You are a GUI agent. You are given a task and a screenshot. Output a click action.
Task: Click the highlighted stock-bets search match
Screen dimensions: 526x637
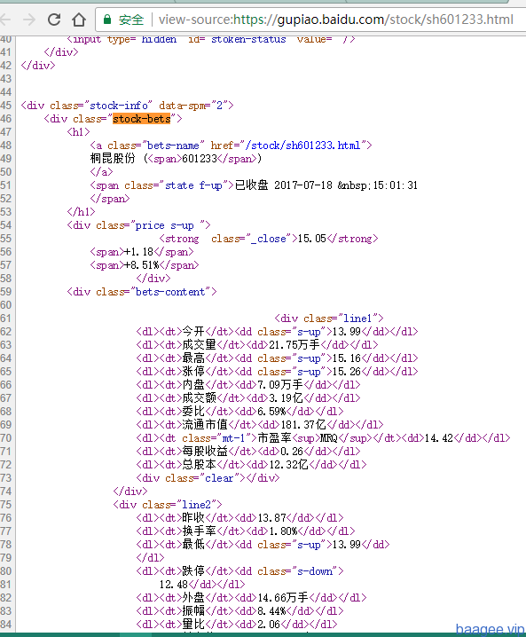(142, 119)
